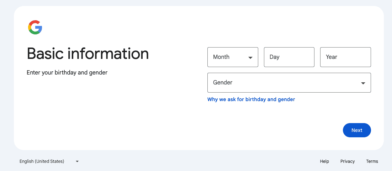Image resolution: width=392 pixels, height=171 pixels.
Task: Click the 'Year' placeholder text
Action: pyautogui.click(x=331, y=57)
